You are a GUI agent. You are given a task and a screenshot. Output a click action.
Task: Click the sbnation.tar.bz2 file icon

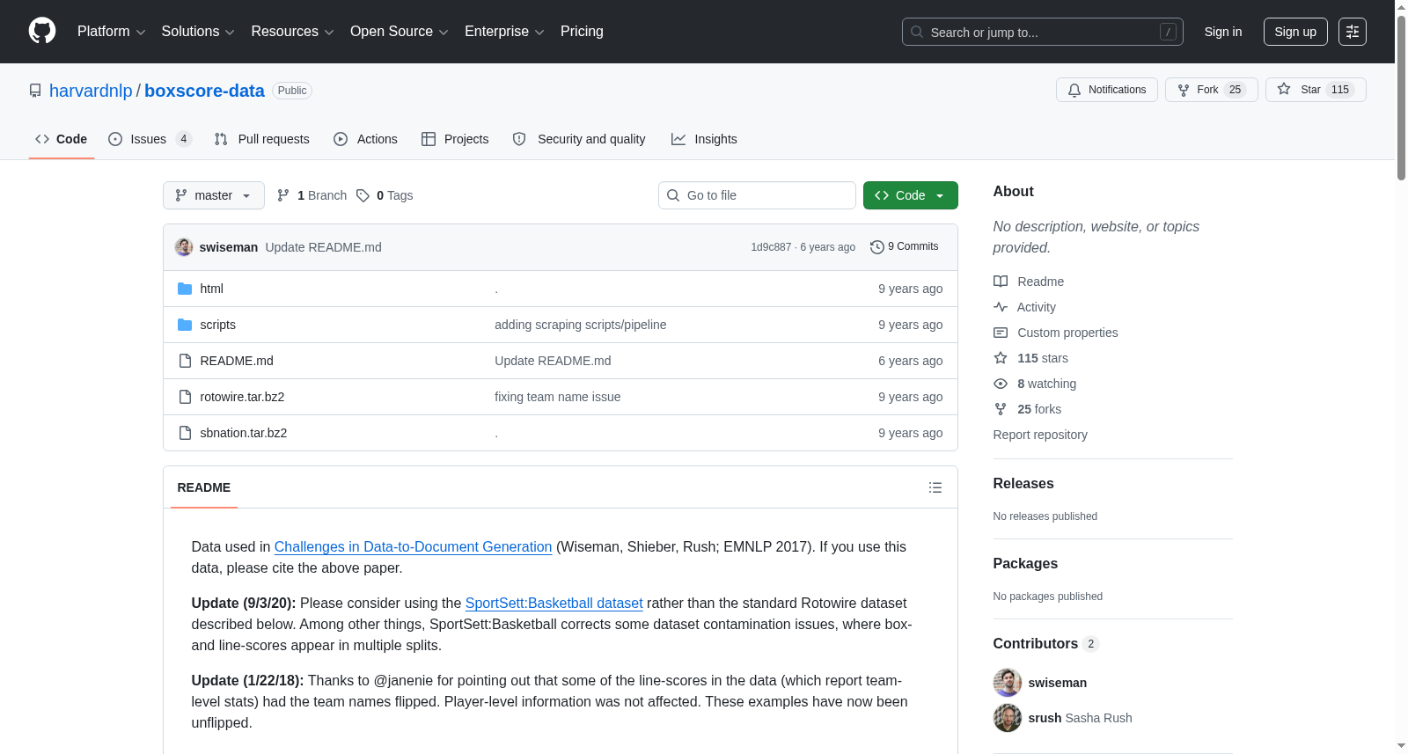point(185,433)
